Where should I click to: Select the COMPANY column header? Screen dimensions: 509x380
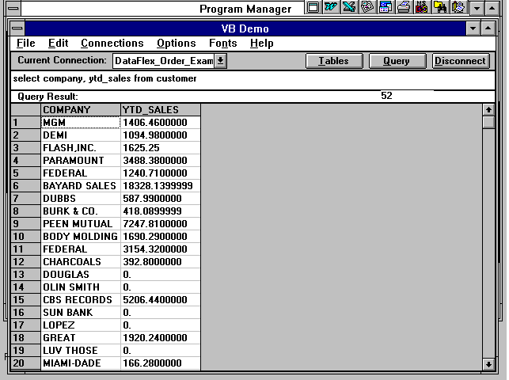[80, 110]
